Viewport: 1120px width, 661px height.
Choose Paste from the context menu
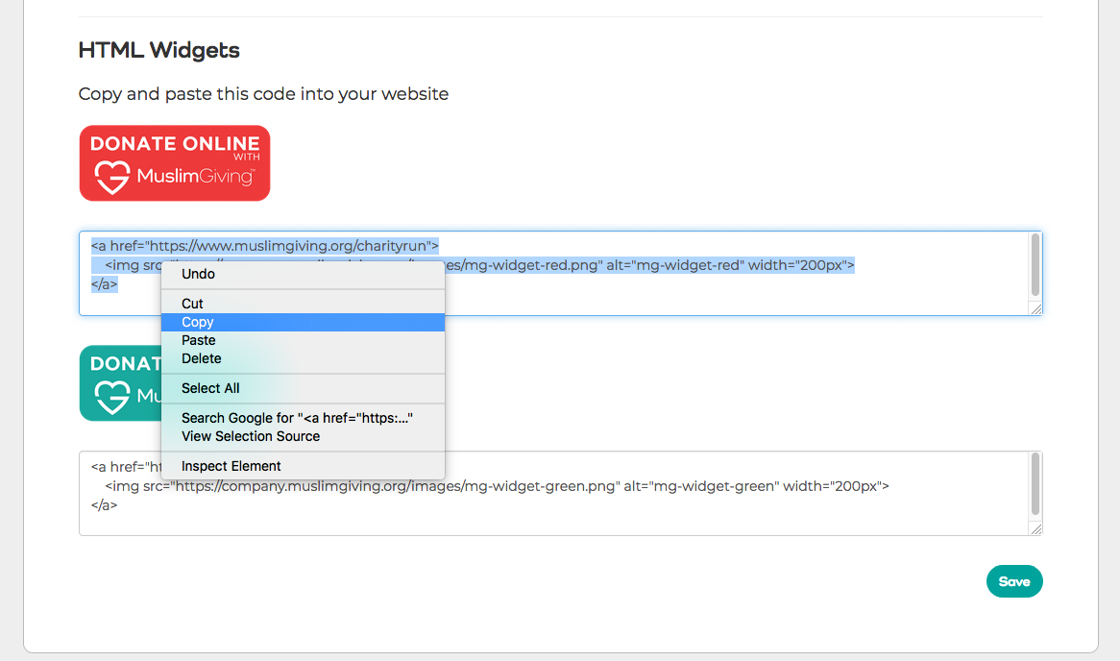pos(303,340)
